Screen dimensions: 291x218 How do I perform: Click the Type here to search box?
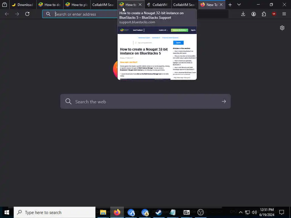pos(55,212)
